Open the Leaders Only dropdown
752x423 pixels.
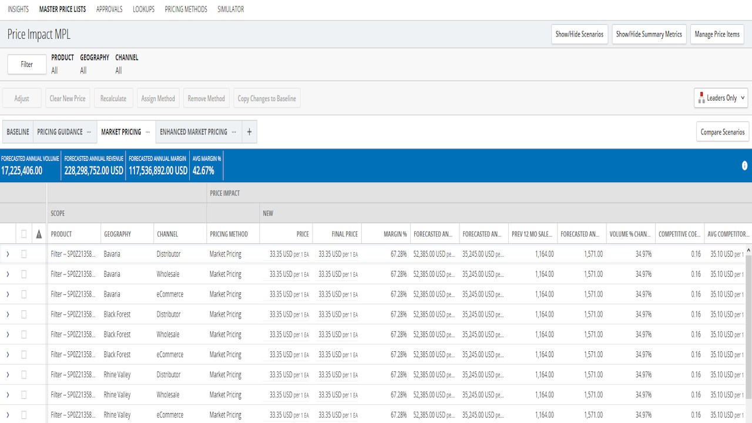click(x=721, y=98)
